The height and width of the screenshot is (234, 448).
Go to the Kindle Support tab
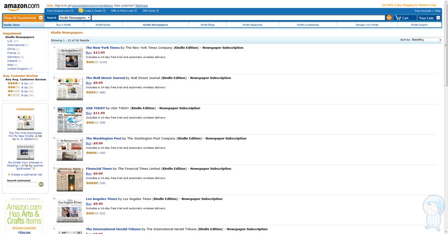[x=419, y=25]
